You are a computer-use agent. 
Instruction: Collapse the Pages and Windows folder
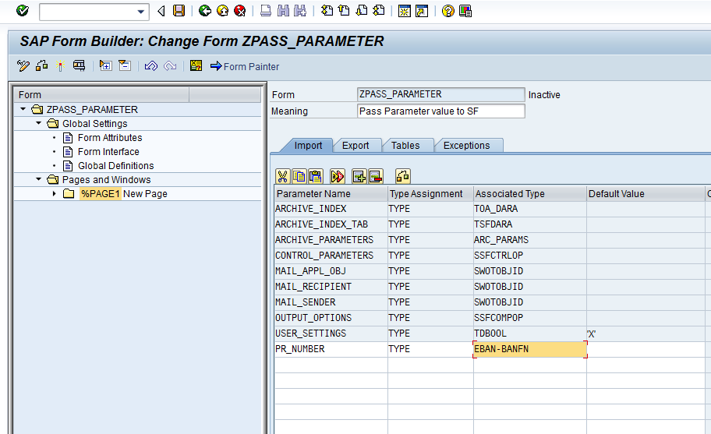[38, 179]
